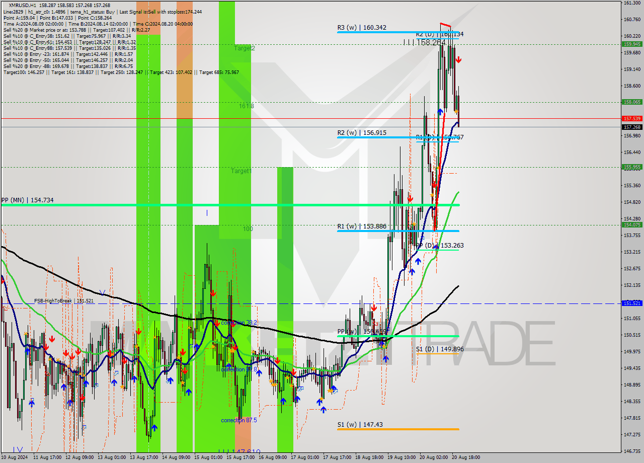The image size is (644, 463).
Task: Click the '13 Aug 01:00' time axis label
Action: pos(112,457)
